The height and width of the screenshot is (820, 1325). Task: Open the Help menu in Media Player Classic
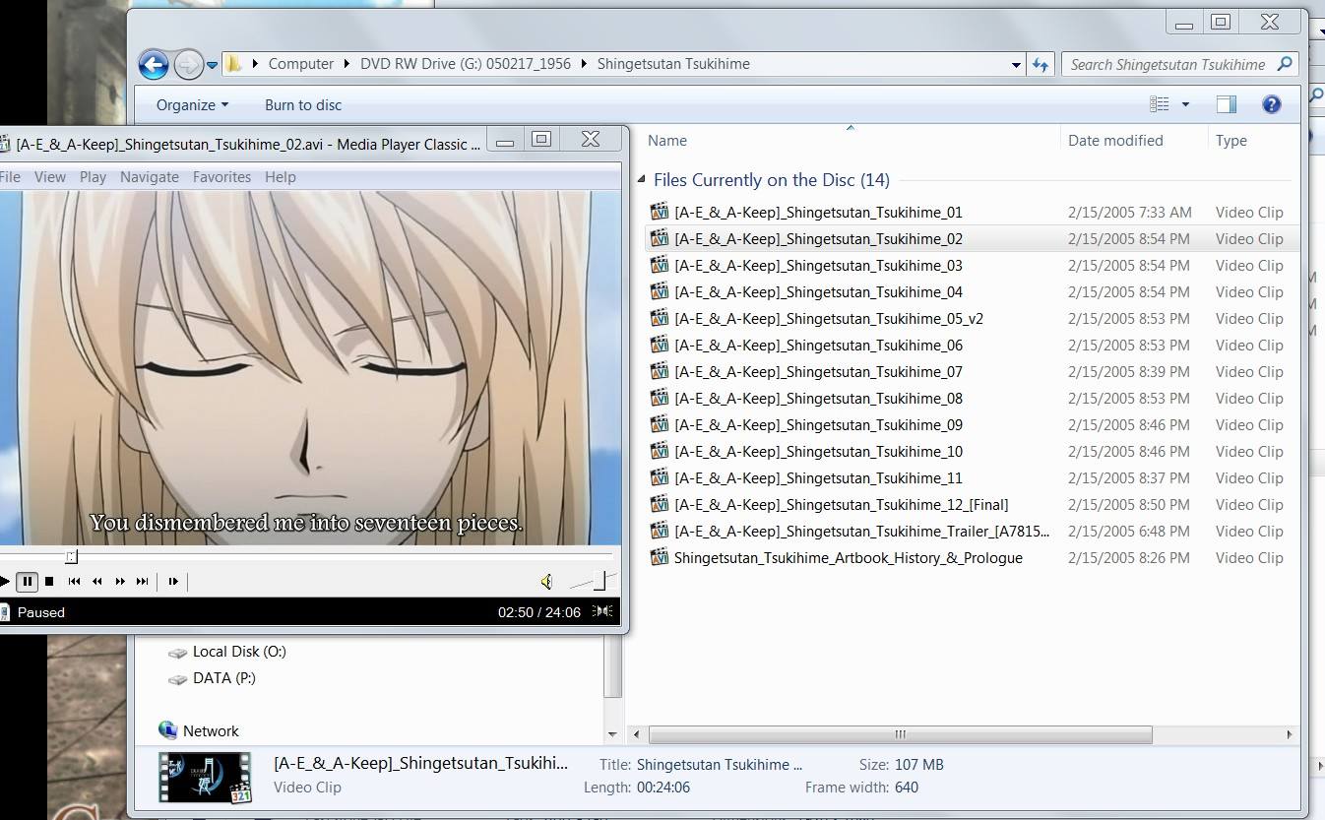point(280,177)
